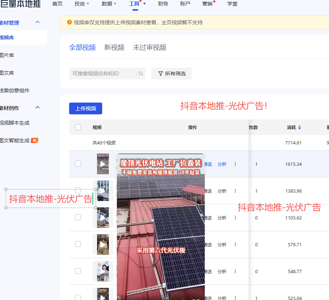Open the video thumbnail in 1383.96 row
The height and width of the screenshot is (300, 329).
103,191
